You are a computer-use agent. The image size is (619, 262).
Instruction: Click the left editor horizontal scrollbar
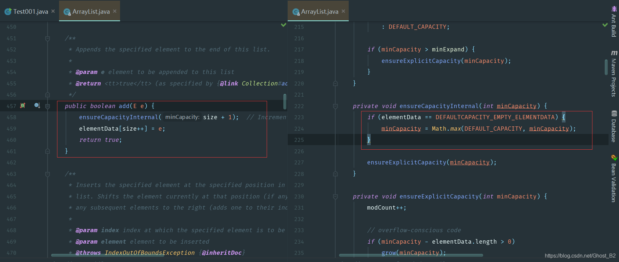click(108, 255)
